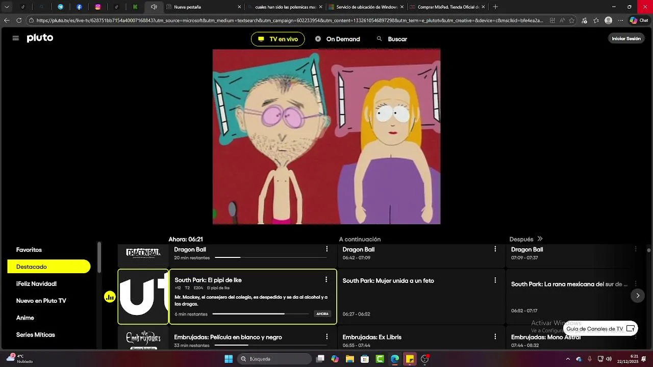This screenshot has width=653, height=367.
Task: Open the Pluto hamburger menu
Action: tap(15, 38)
